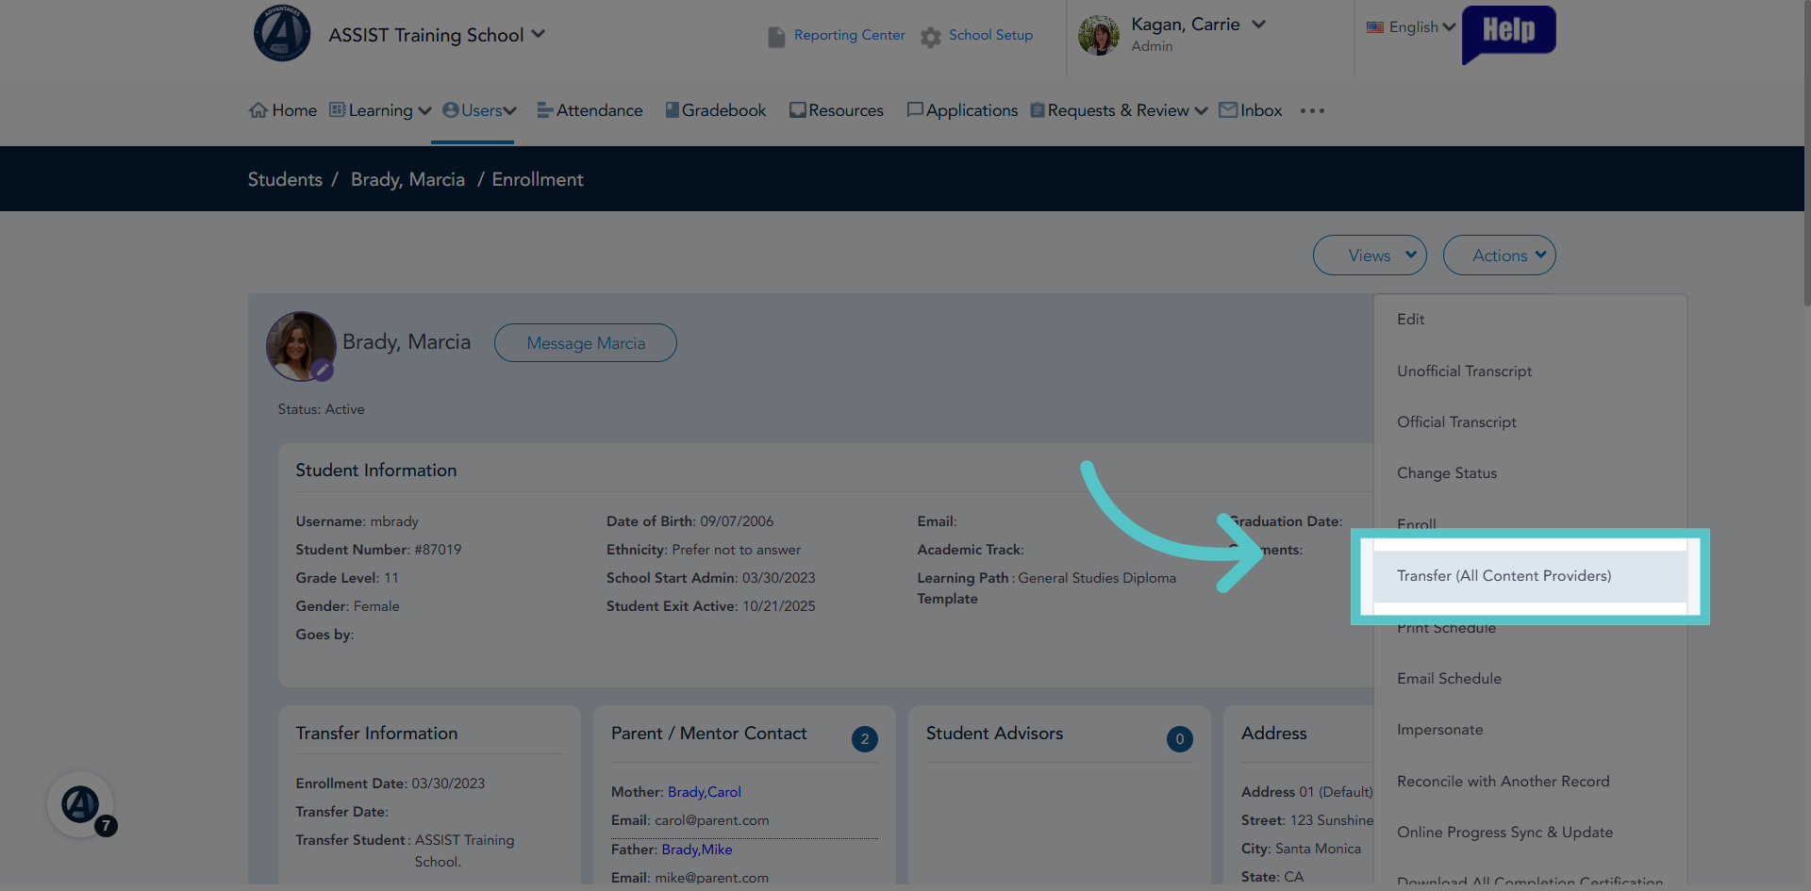This screenshot has width=1811, height=891.
Task: Click the Gradebook book icon
Action: coord(673,110)
